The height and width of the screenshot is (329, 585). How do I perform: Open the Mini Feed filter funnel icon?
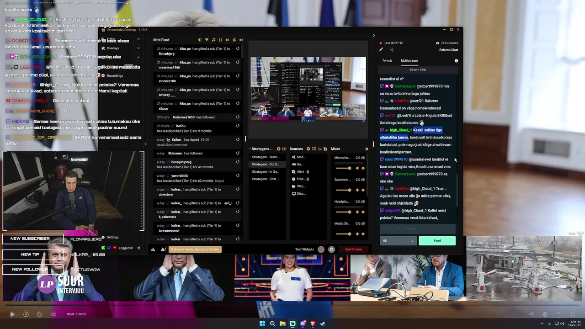coord(207,40)
